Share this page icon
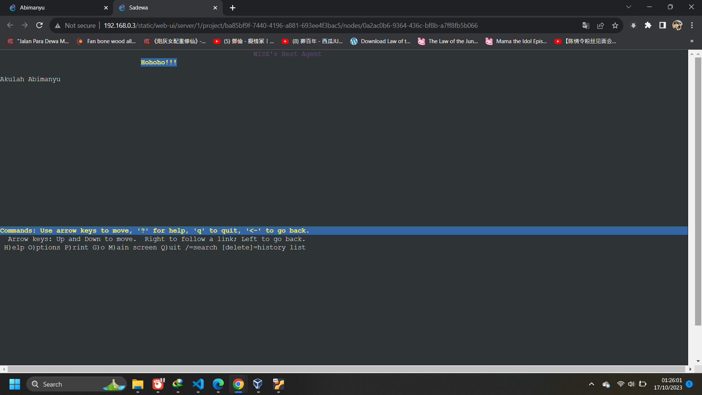 point(600,25)
